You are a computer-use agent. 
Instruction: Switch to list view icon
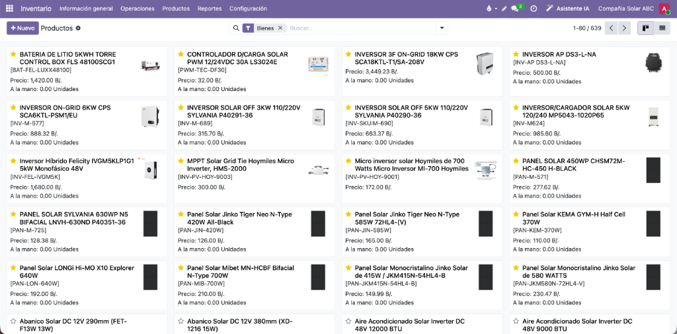[x=662, y=28]
